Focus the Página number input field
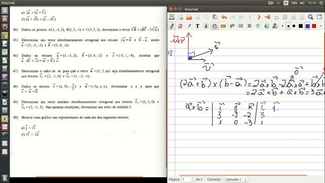Viewport: 325px width, 183px height. [186, 179]
